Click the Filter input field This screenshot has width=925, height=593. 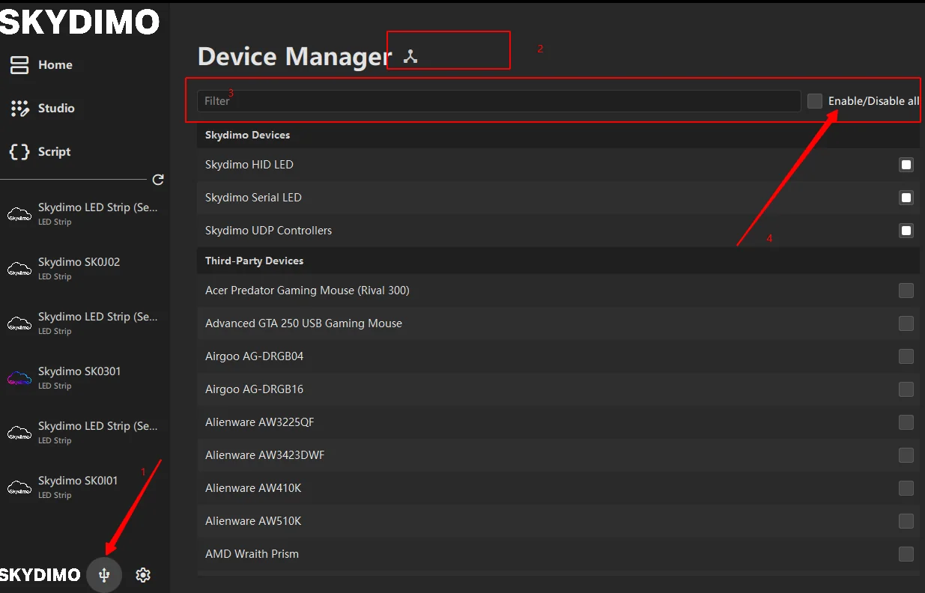coord(498,101)
